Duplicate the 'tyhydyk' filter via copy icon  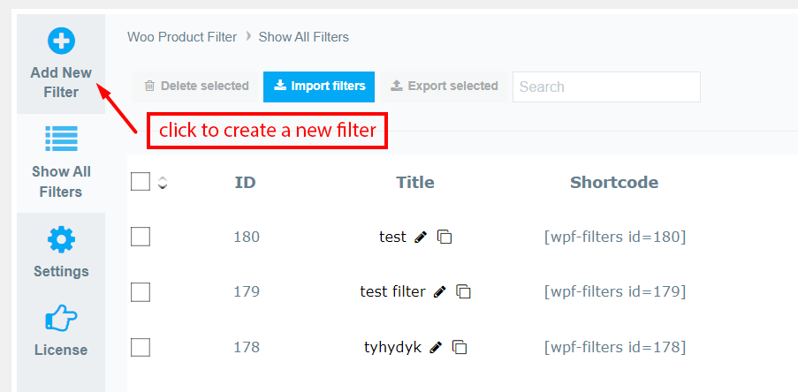coord(460,348)
